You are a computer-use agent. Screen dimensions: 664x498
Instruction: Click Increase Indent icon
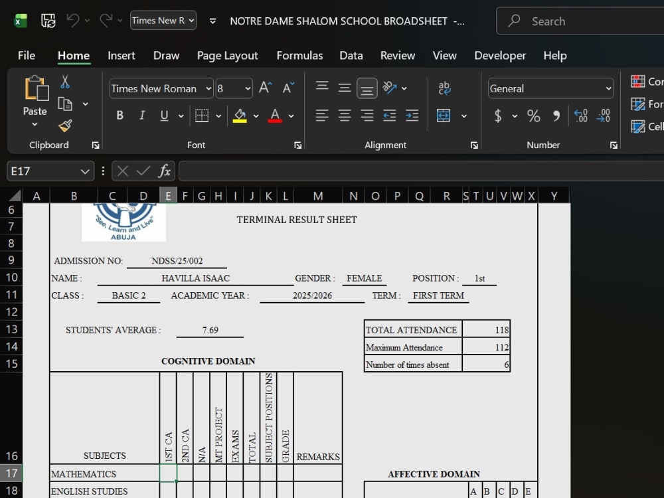pyautogui.click(x=412, y=115)
